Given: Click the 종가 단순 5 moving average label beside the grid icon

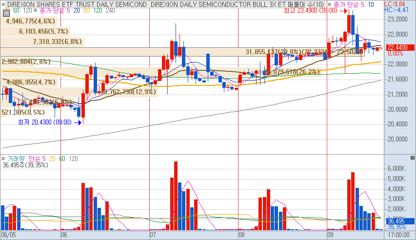Looking at the screenshot, I should [x=55, y=10].
